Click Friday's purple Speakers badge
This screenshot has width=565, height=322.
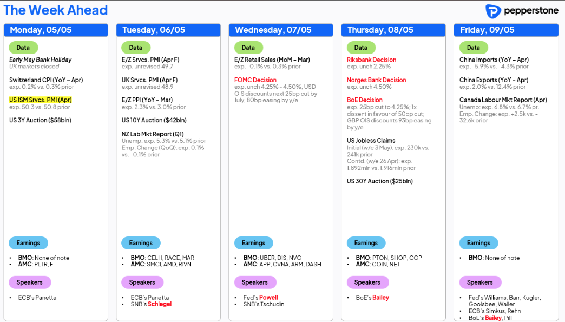tap(480, 282)
